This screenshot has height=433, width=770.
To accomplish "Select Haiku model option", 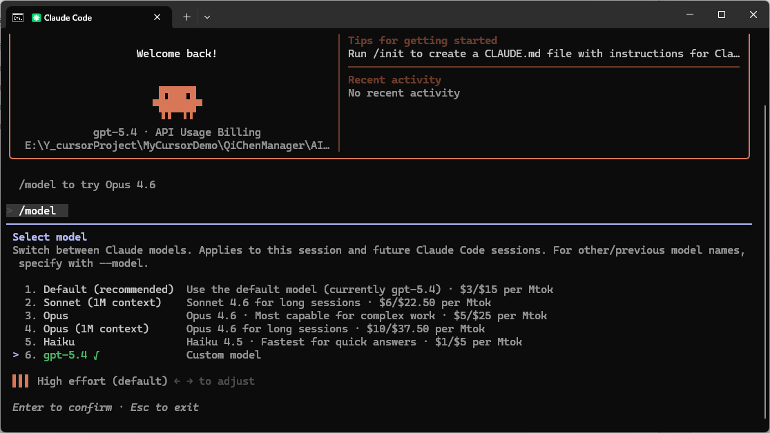I will [273, 342].
